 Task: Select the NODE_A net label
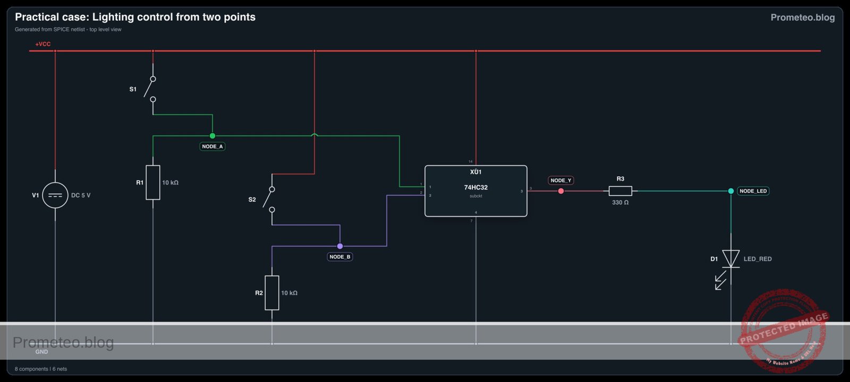[x=212, y=146]
